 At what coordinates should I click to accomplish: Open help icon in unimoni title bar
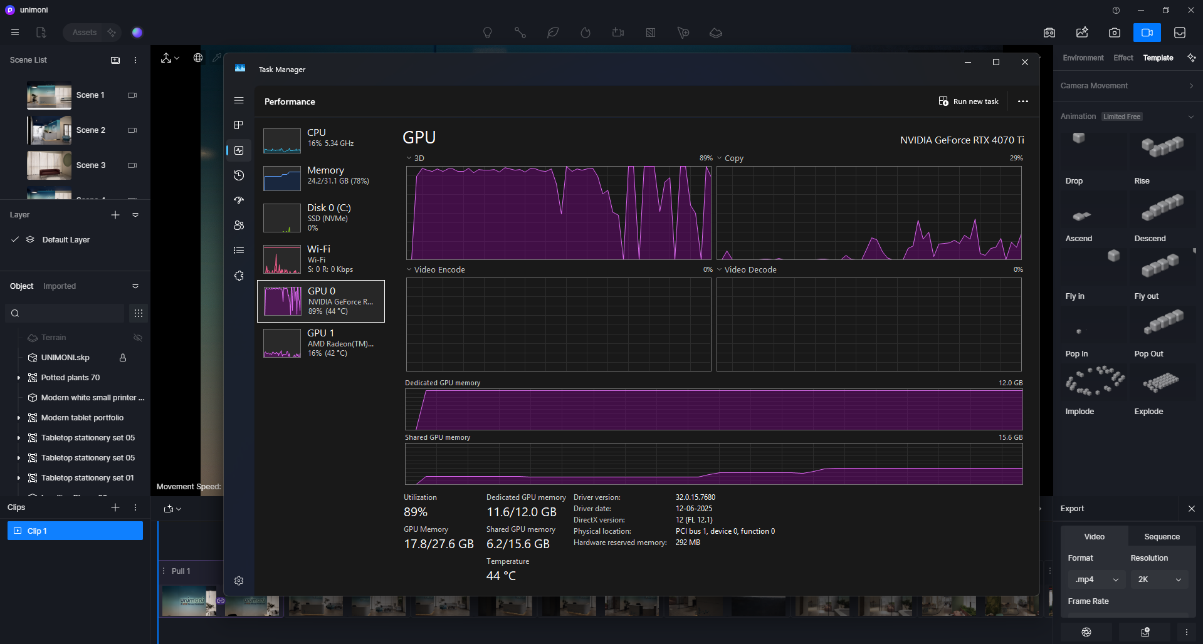[1116, 10]
